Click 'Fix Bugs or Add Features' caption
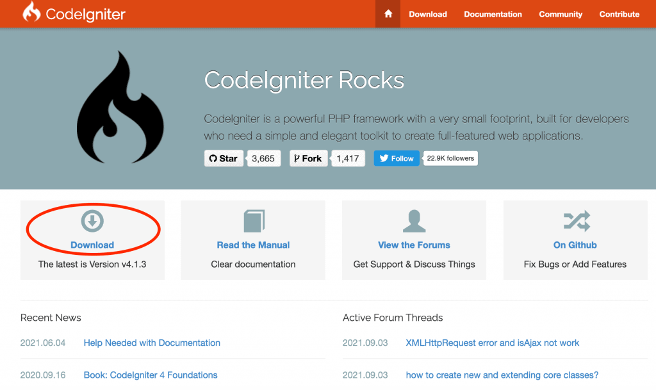The image size is (656, 390). pyautogui.click(x=575, y=264)
